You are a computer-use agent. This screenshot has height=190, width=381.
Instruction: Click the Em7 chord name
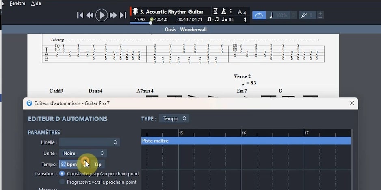(242, 91)
